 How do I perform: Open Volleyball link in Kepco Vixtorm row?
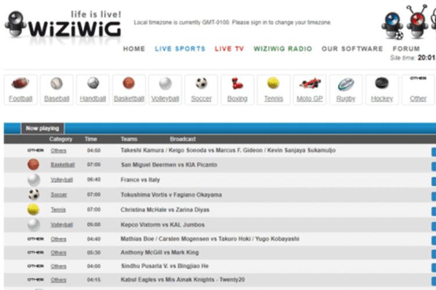(62, 225)
